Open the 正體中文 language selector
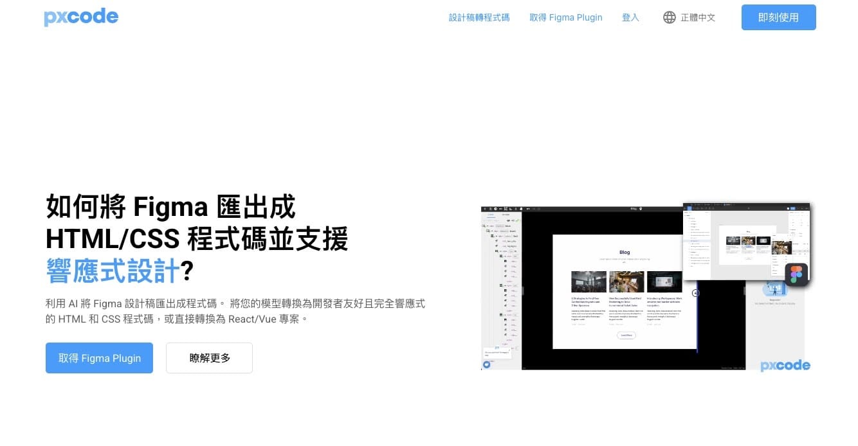Viewport: 858px width, 446px height. click(698, 17)
